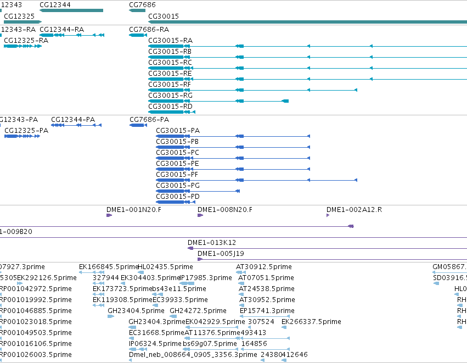Click protein CG12325-PA label
Screen dimensions: 467x363
[26, 131]
